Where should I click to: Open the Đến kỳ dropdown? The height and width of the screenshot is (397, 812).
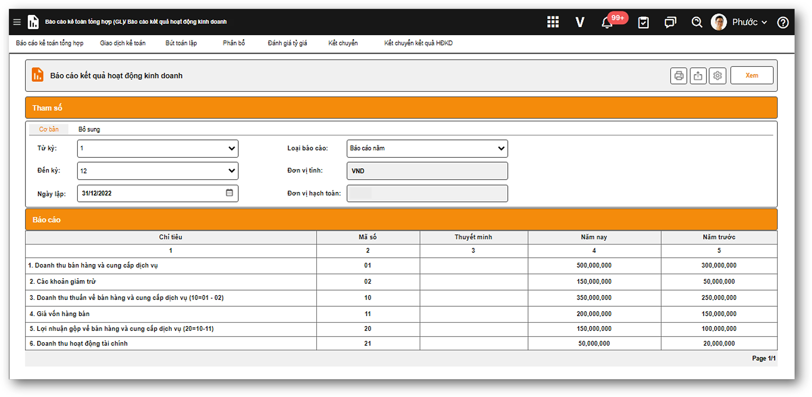158,171
